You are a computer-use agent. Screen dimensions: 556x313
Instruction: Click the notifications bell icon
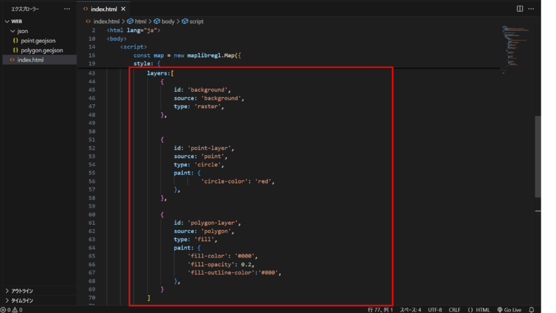pyautogui.click(x=532, y=310)
